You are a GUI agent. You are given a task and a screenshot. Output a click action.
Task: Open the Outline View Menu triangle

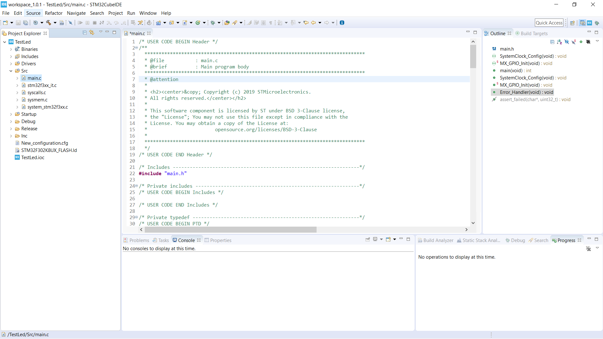click(597, 41)
